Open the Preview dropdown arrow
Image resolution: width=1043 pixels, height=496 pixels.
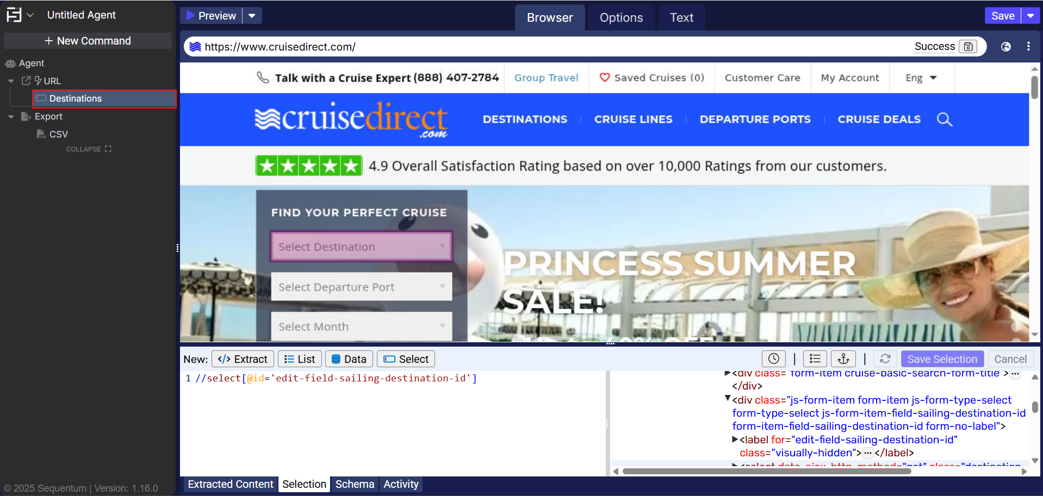[x=252, y=16]
